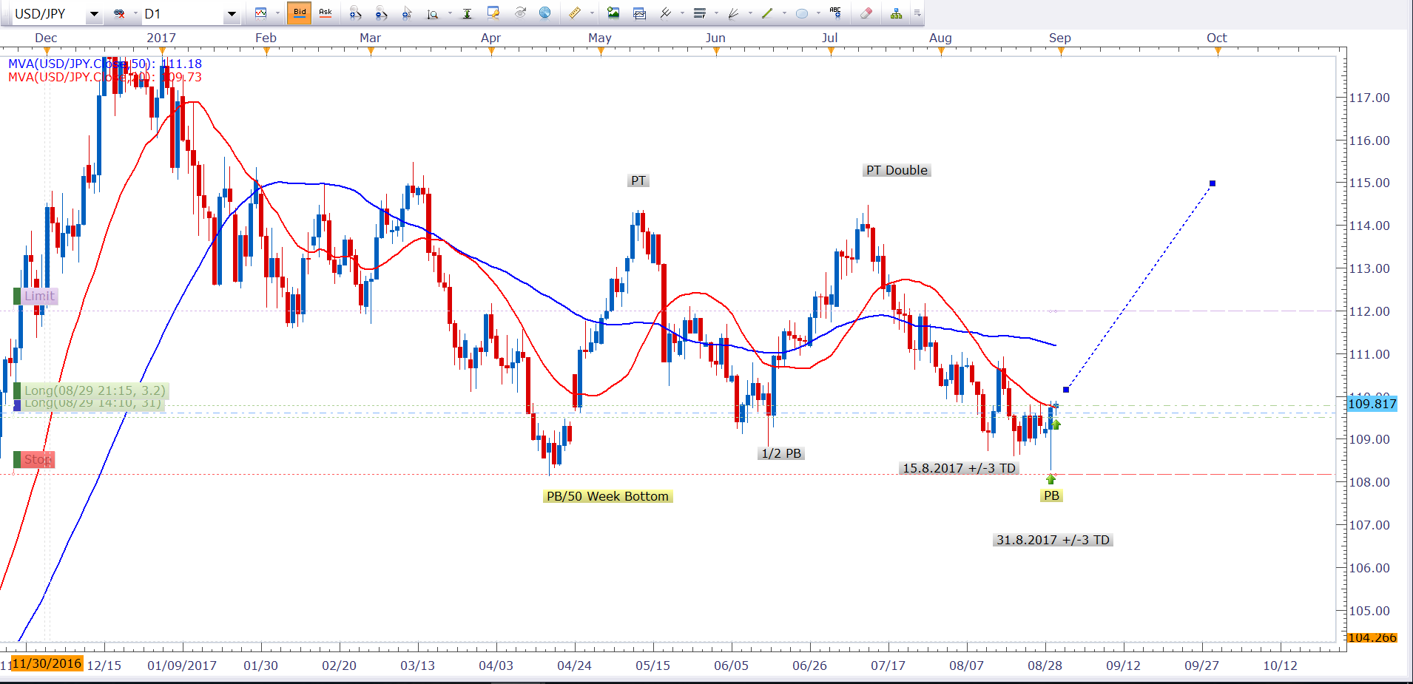Image resolution: width=1413 pixels, height=684 pixels.
Task: Expand the chart type dropdown arrow
Action: 277,13
